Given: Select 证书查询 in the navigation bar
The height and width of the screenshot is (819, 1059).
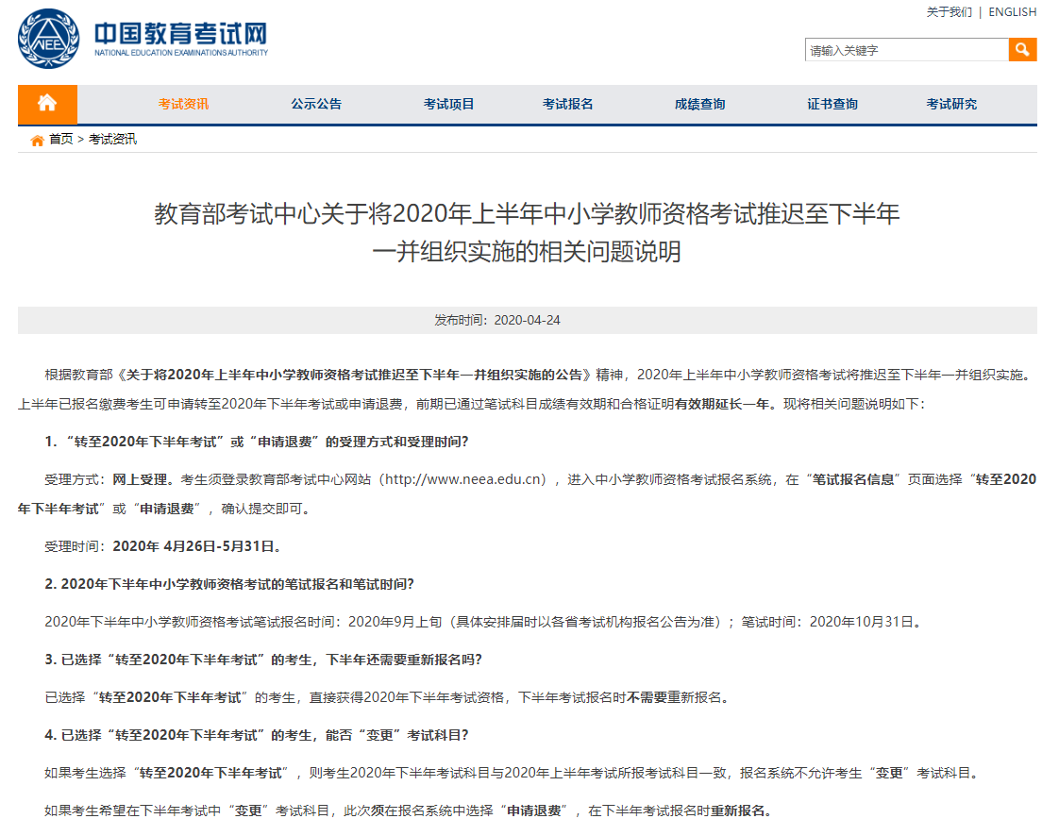Looking at the screenshot, I should pyautogui.click(x=832, y=105).
